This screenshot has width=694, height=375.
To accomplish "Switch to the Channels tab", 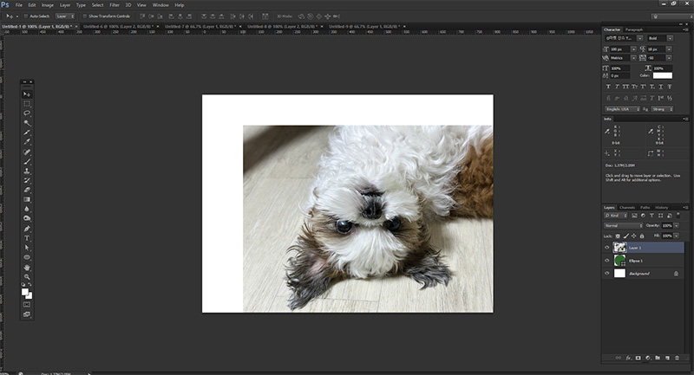I will pos(627,208).
